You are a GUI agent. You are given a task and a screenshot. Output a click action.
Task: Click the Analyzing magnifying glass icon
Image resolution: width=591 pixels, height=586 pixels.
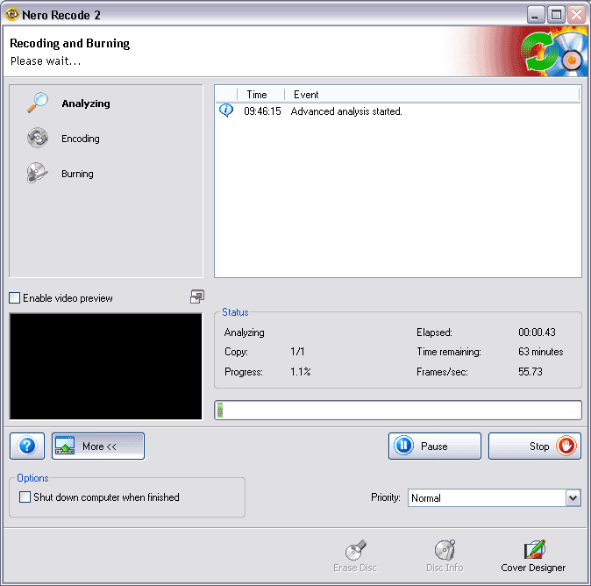[x=38, y=103]
